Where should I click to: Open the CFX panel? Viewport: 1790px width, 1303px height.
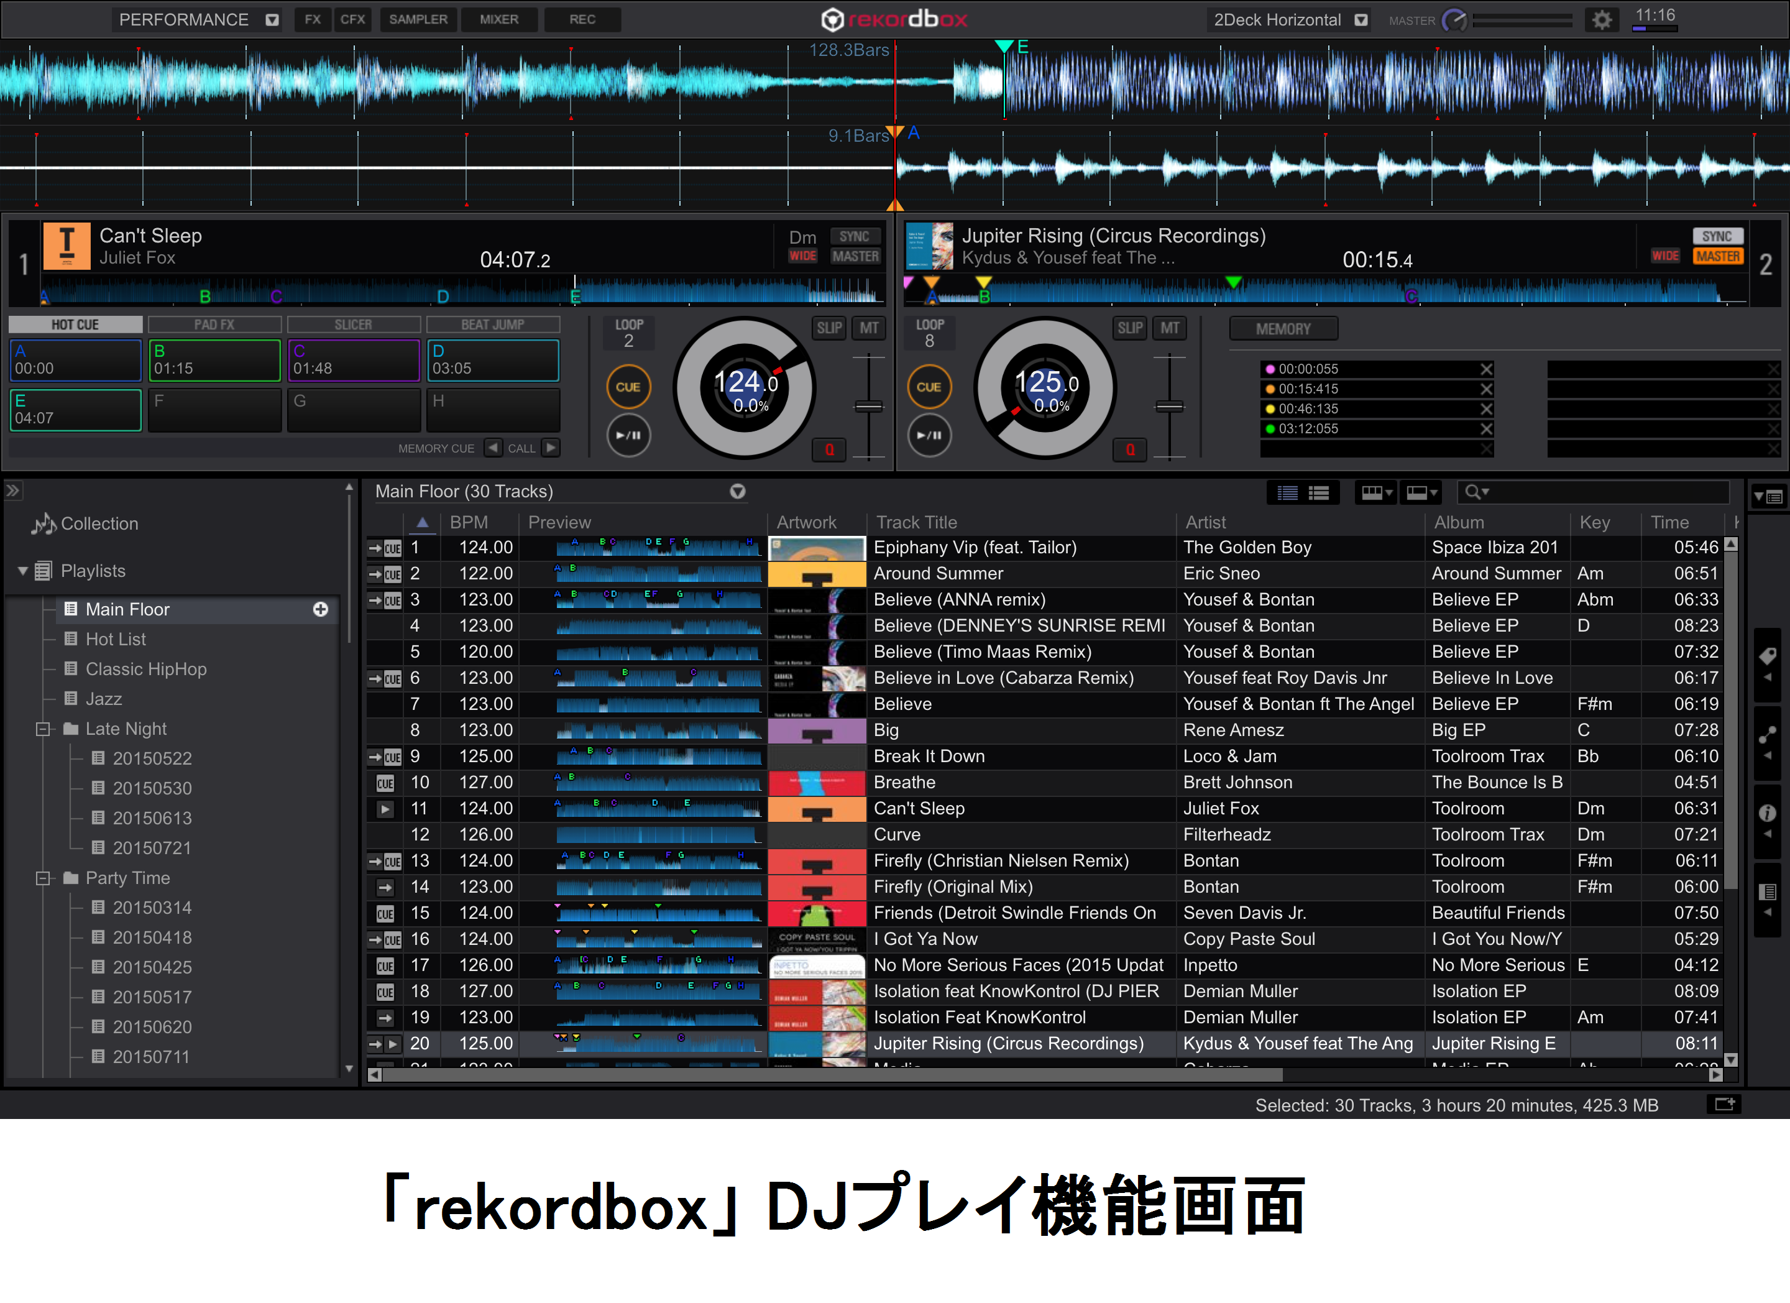pos(352,20)
